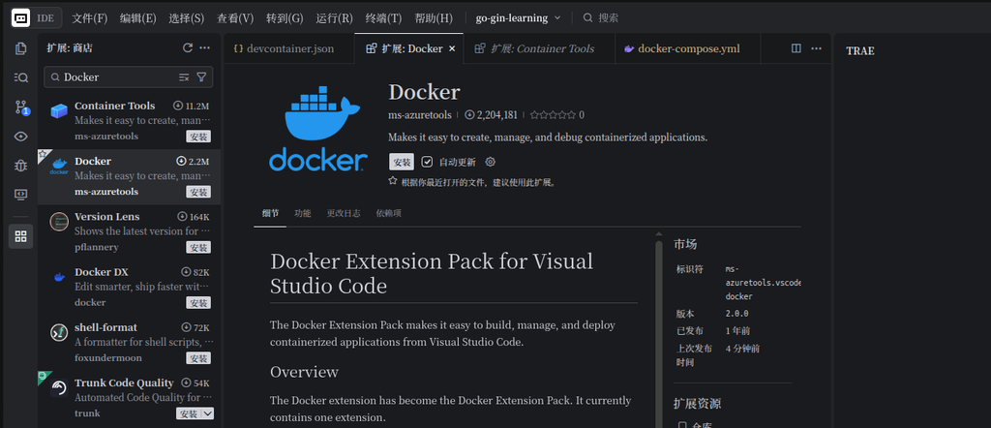Open more actions in Extensions header

pos(205,48)
